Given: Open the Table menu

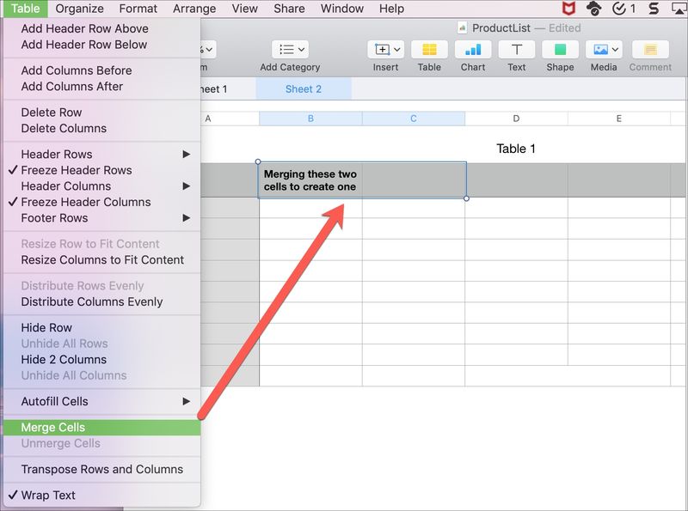Looking at the screenshot, I should (26, 9).
